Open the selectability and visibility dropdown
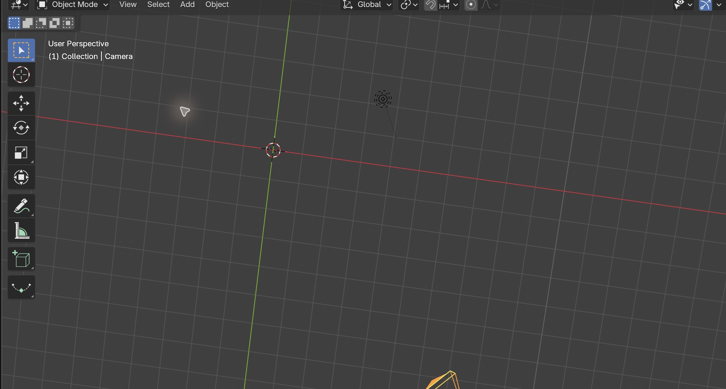The image size is (726, 389). pyautogui.click(x=684, y=5)
